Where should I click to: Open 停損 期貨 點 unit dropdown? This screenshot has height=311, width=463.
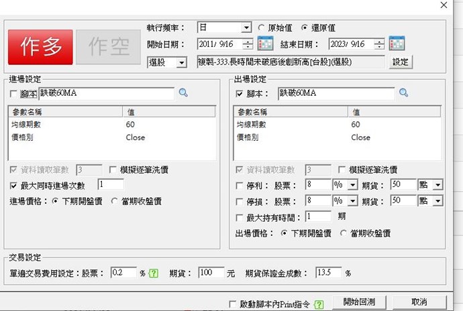point(438,201)
